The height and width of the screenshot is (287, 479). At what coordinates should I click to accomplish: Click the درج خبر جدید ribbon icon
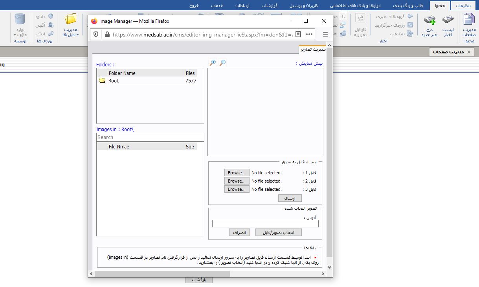pyautogui.click(x=429, y=26)
